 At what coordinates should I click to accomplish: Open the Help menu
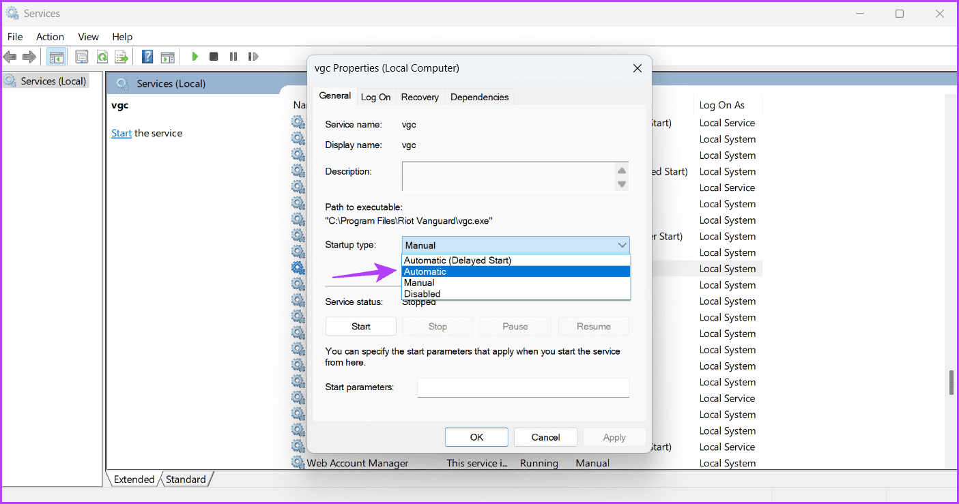point(122,37)
